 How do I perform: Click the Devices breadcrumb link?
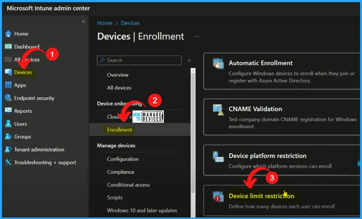tap(130, 23)
